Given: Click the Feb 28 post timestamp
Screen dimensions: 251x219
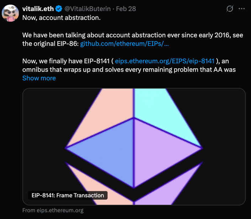Looking at the screenshot, I should coord(126,9).
